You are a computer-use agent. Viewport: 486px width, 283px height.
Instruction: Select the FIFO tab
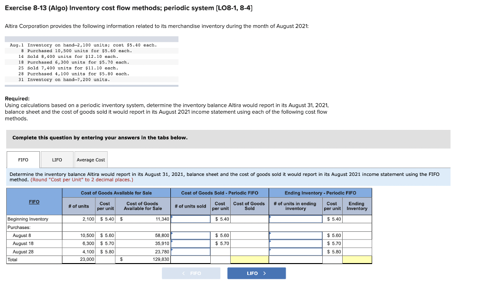pyautogui.click(x=22, y=160)
